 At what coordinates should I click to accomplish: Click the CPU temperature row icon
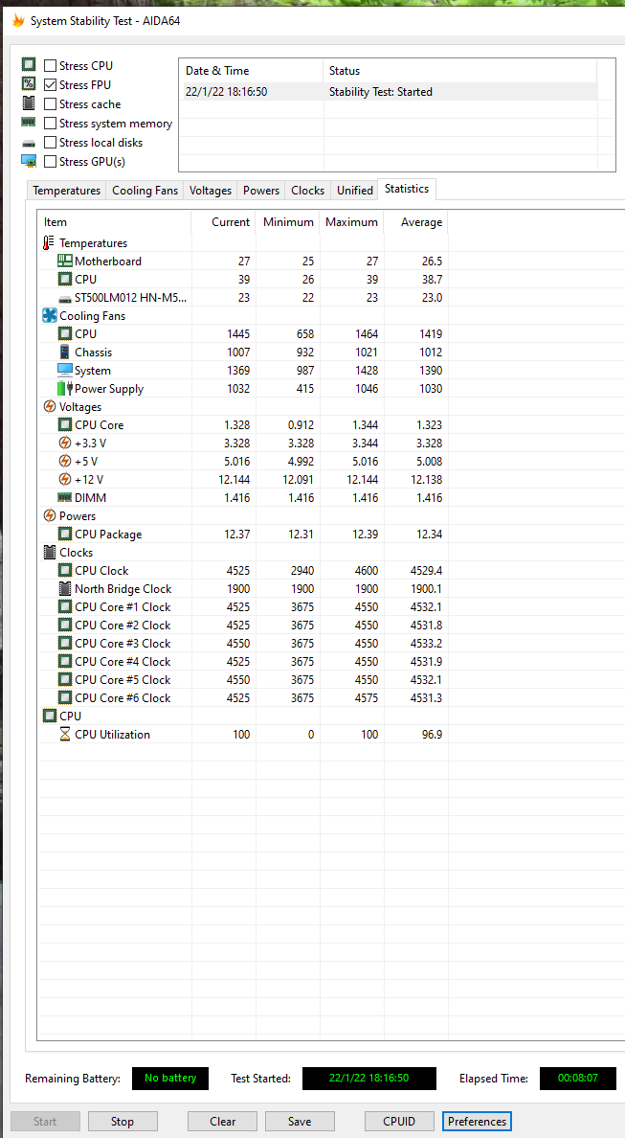click(65, 280)
